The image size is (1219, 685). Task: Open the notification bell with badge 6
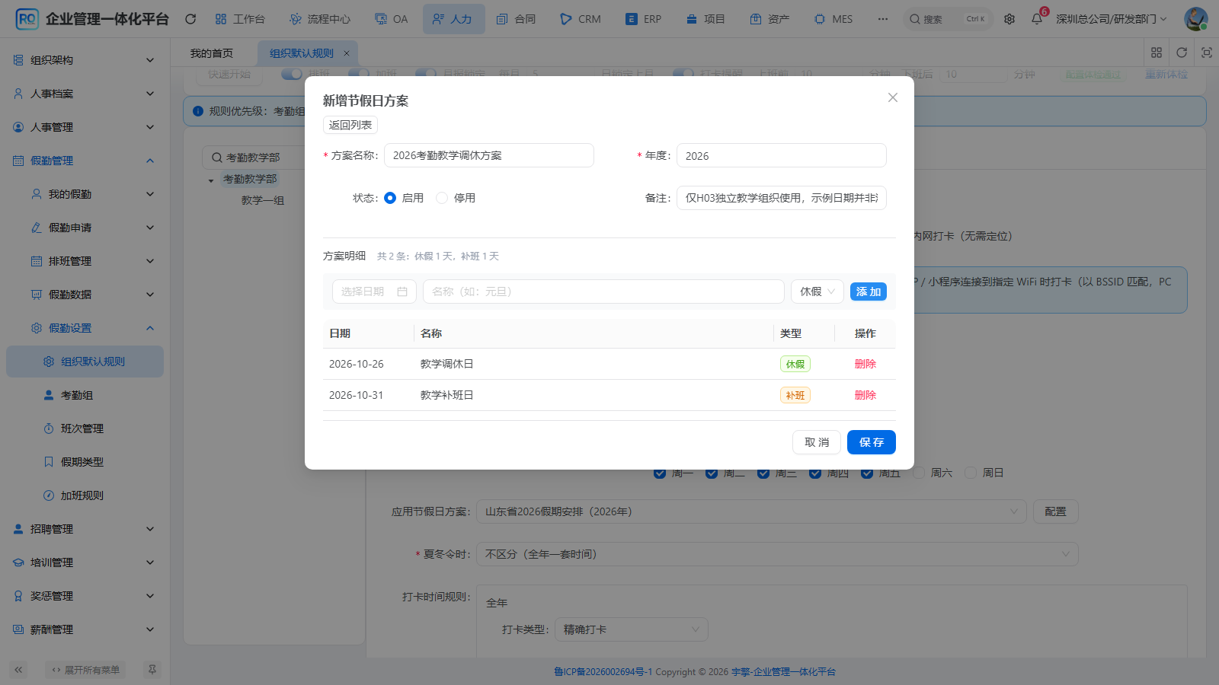1037,19
